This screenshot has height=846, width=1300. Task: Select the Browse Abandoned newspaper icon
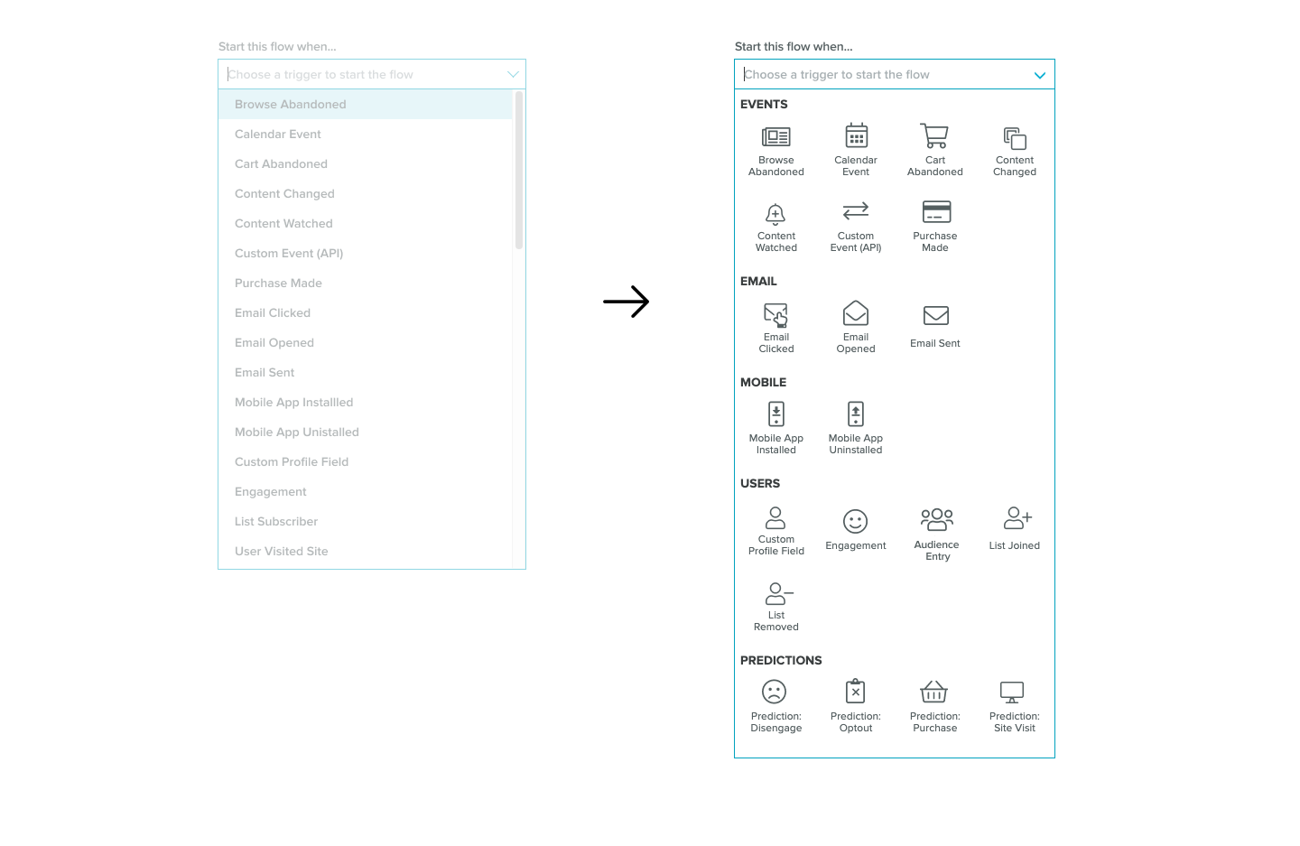pos(775,137)
